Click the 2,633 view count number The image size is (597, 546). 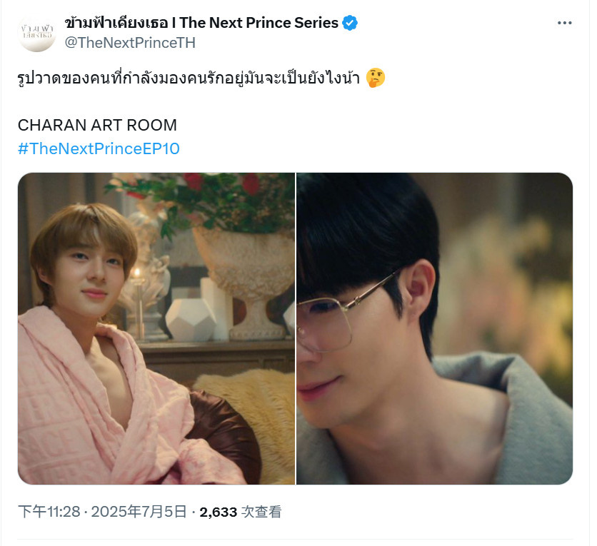pos(219,512)
